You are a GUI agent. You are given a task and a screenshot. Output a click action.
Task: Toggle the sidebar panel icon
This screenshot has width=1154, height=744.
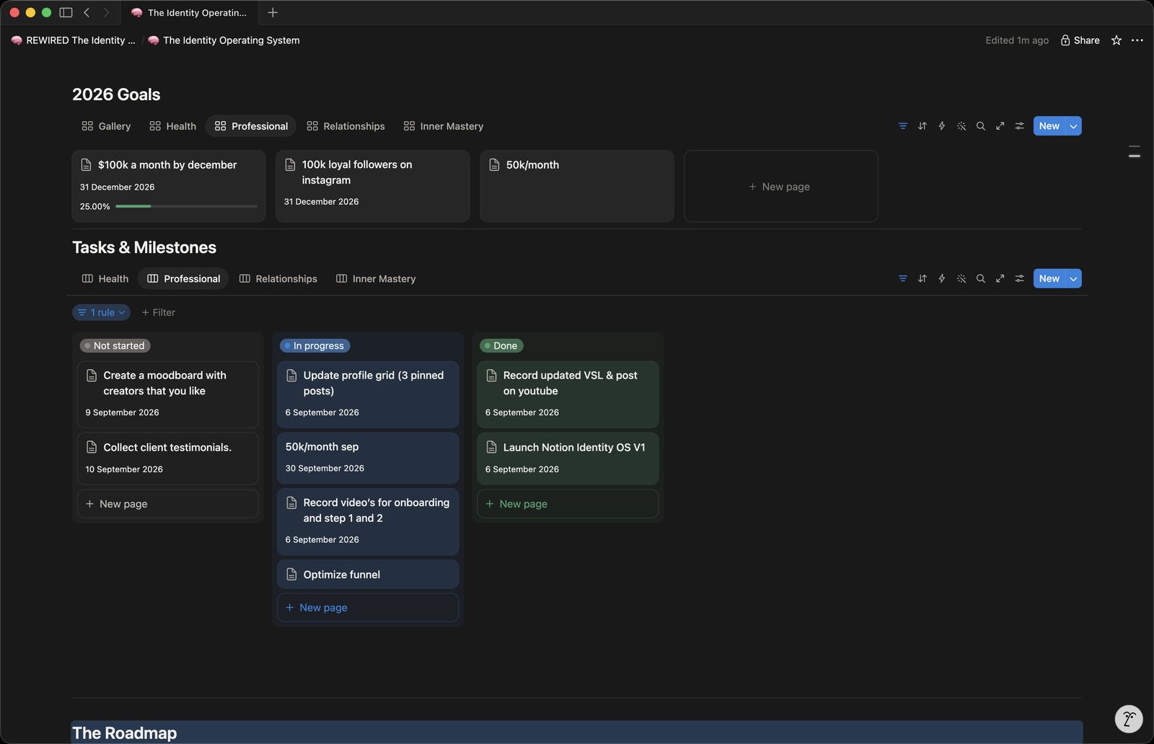66,12
